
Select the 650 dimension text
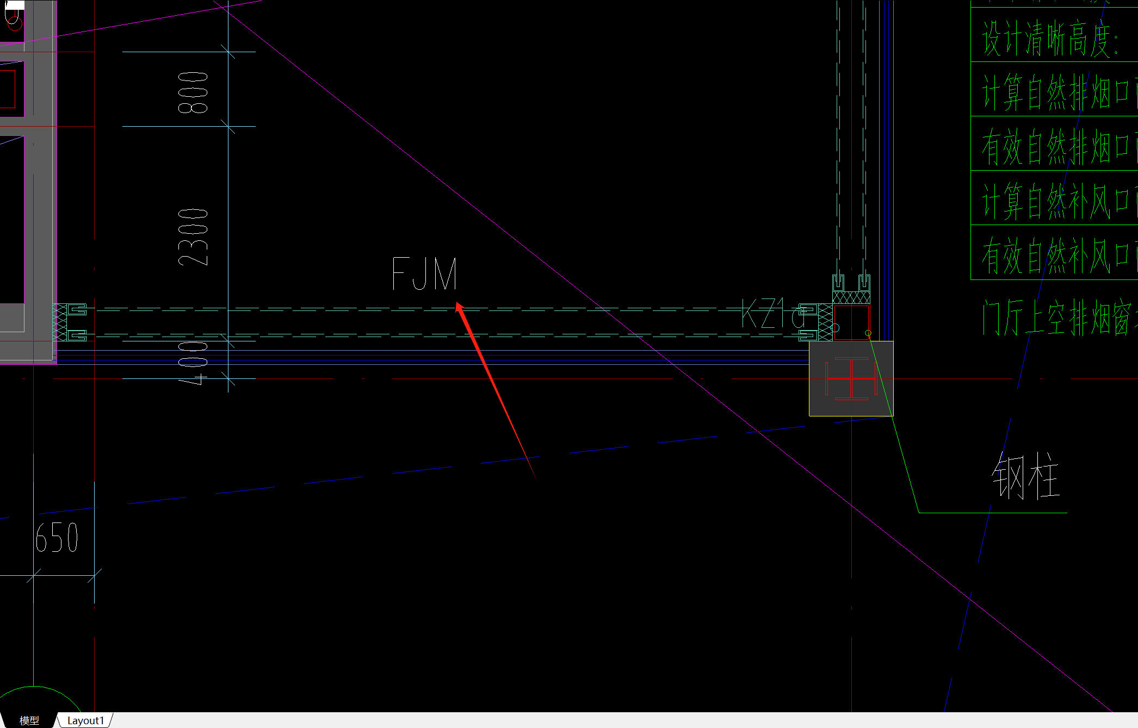[x=57, y=538]
